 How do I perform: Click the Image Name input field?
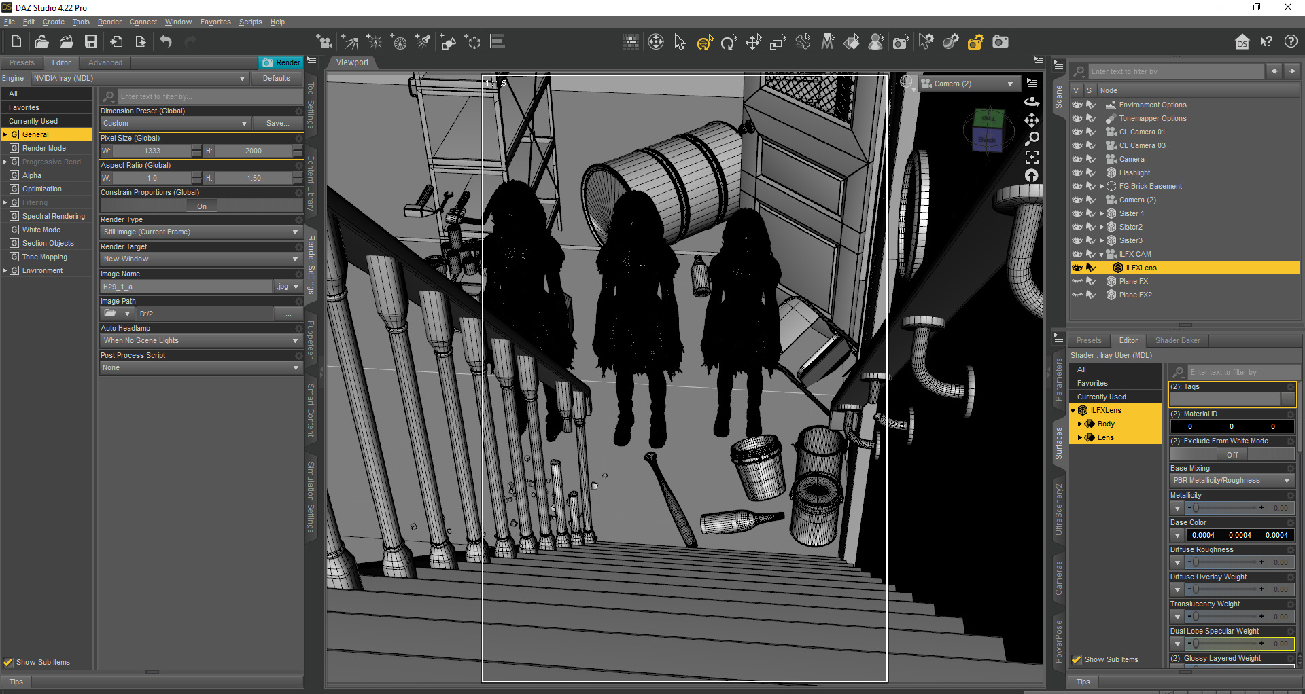(x=186, y=287)
